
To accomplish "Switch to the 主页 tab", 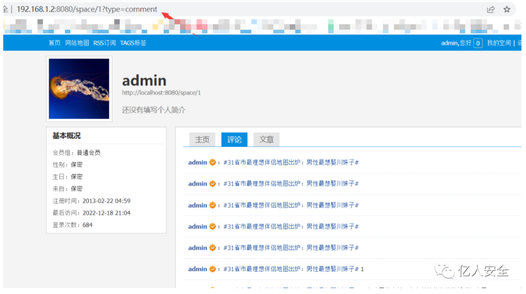I will point(202,139).
